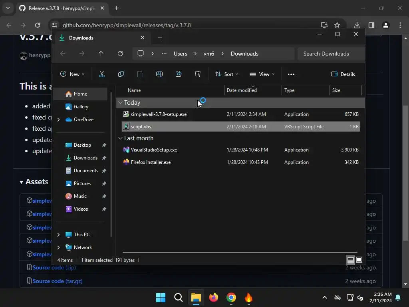409x307 pixels.
Task: Open Music from quick access
Action: [80, 196]
